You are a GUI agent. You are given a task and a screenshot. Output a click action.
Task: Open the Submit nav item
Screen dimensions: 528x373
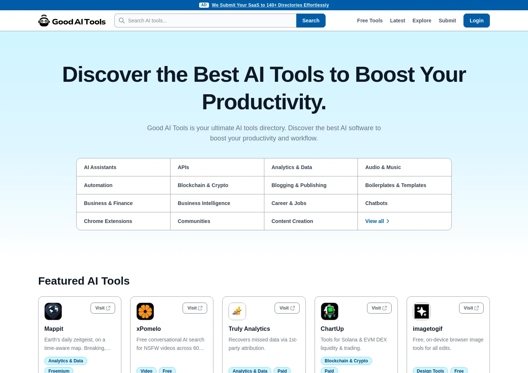click(x=447, y=21)
